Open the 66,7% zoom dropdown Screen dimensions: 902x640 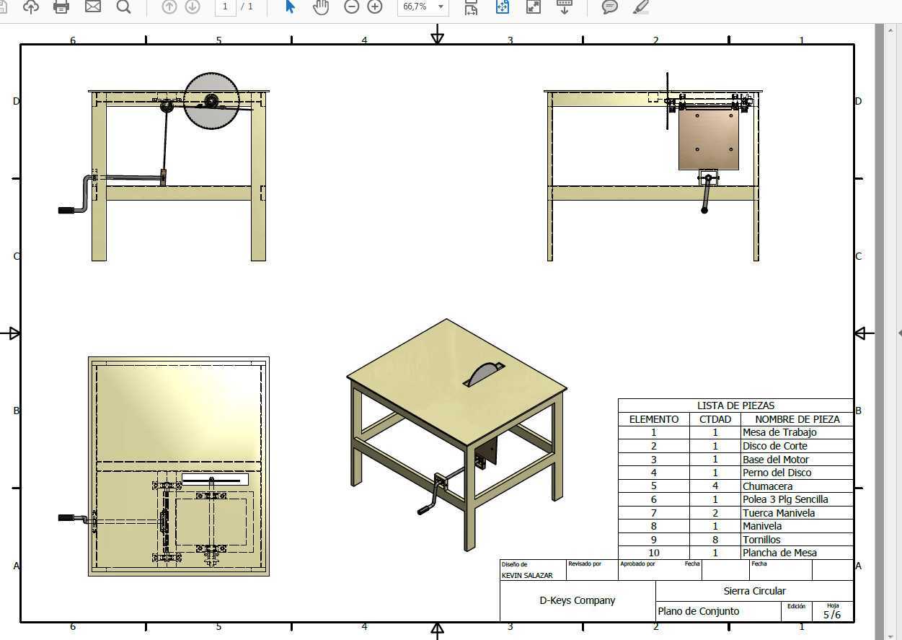(x=423, y=6)
